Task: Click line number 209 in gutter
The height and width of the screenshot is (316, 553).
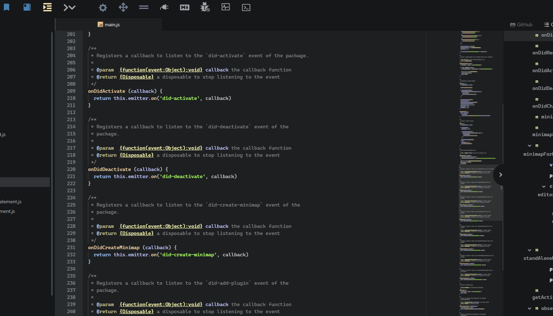Action: pyautogui.click(x=71, y=91)
